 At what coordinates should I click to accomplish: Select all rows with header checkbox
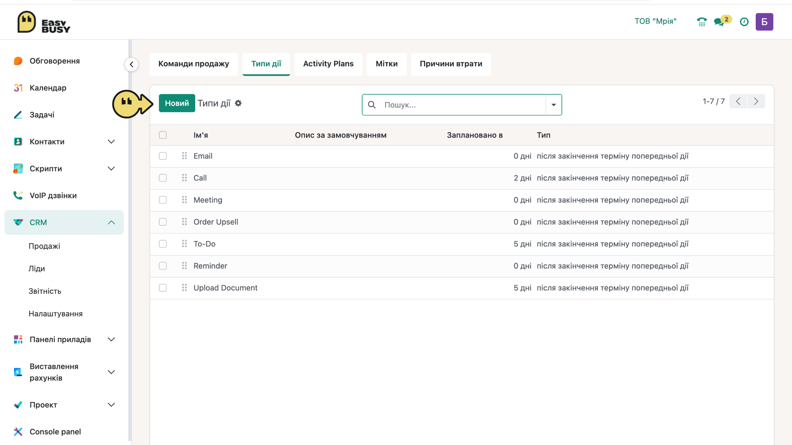click(x=163, y=135)
